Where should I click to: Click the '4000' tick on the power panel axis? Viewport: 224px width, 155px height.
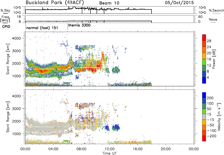(16, 38)
